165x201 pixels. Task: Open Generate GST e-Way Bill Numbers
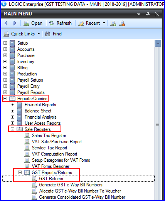tap(71, 185)
